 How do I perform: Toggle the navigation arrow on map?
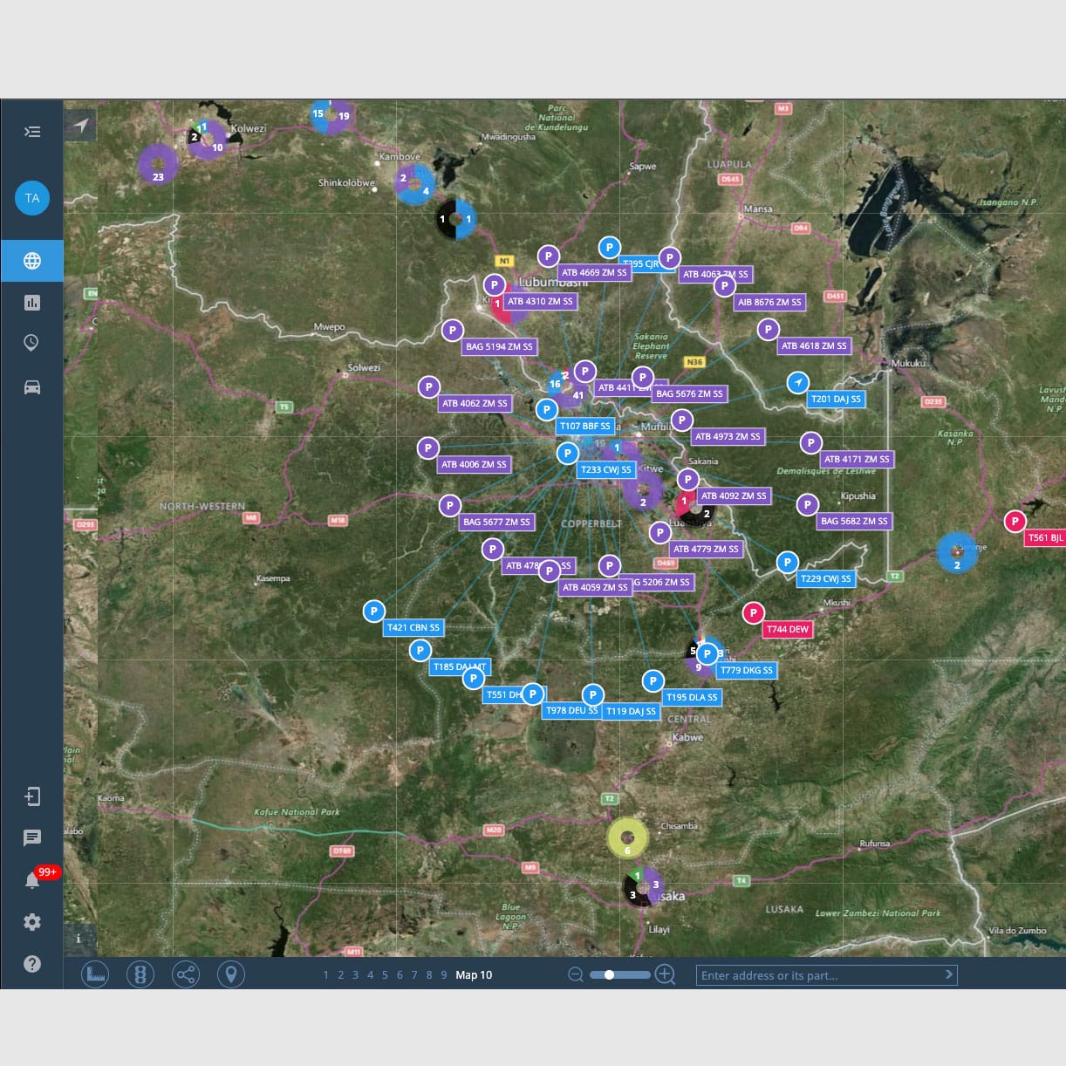(80, 126)
